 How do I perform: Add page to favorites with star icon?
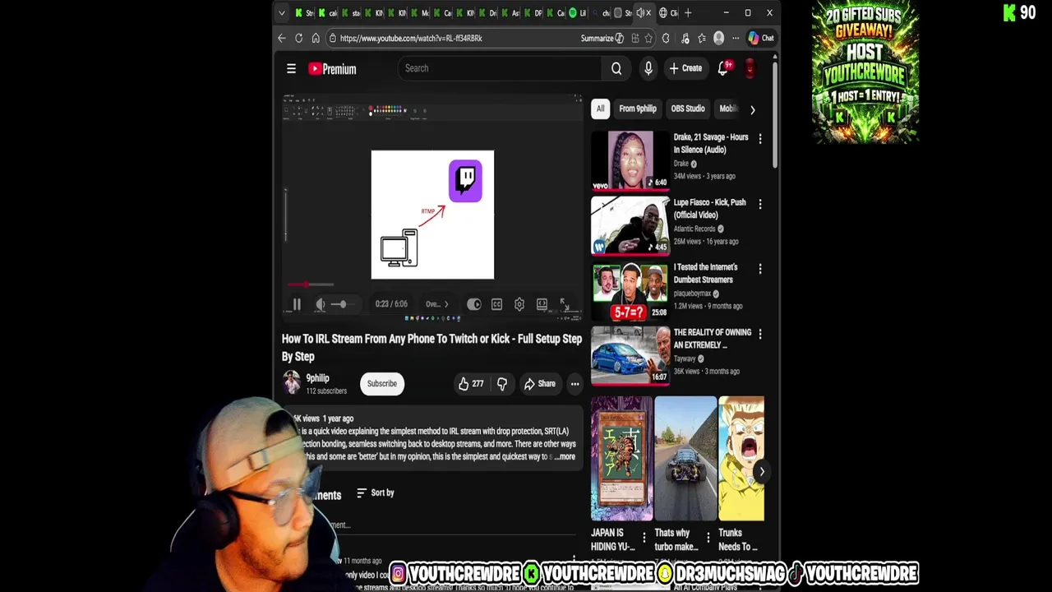click(x=648, y=38)
